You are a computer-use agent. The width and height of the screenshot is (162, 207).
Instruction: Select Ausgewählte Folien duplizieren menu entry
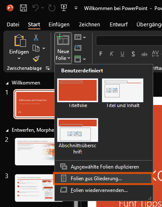tap(104, 167)
